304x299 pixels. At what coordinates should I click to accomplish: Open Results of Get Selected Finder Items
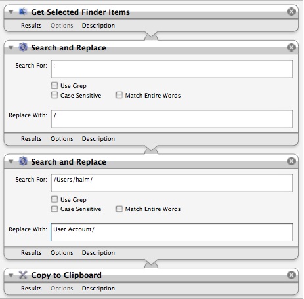[32, 26]
